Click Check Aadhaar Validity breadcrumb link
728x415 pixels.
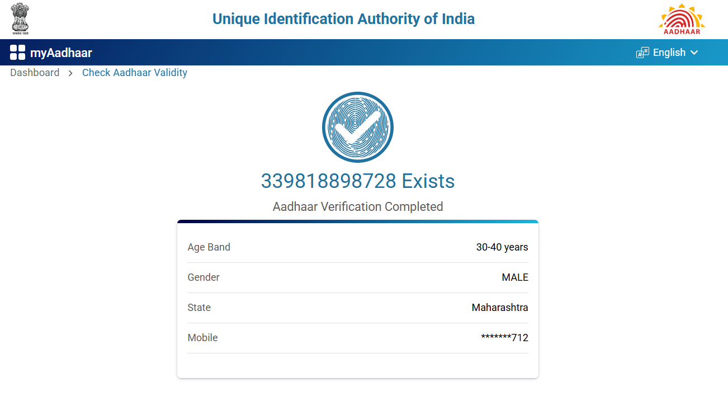tap(135, 73)
